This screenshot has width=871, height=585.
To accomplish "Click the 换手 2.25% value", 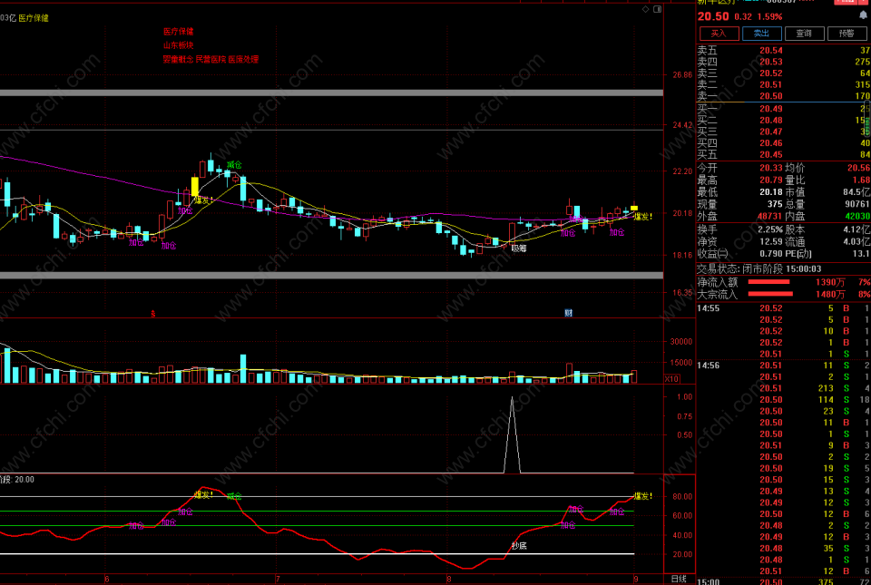I will coord(770,229).
